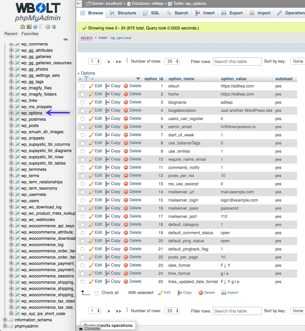This screenshot has width=305, height=331.
Task: Open the documentation page icon
Action: click(41, 27)
